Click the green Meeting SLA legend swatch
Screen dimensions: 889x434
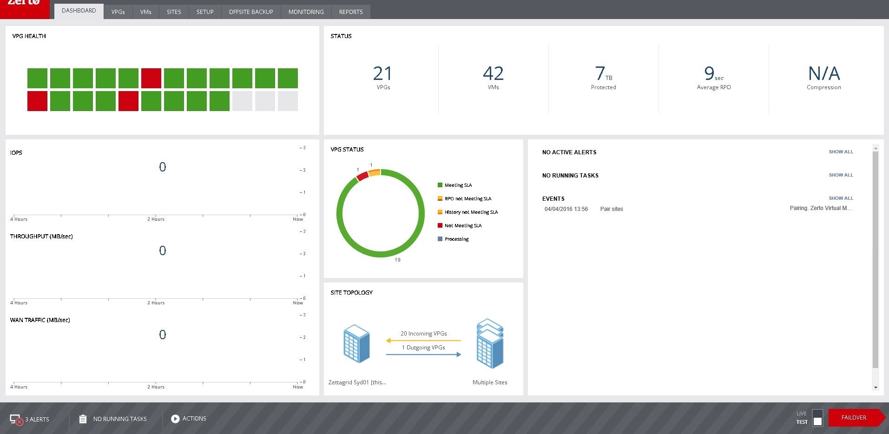(440, 185)
